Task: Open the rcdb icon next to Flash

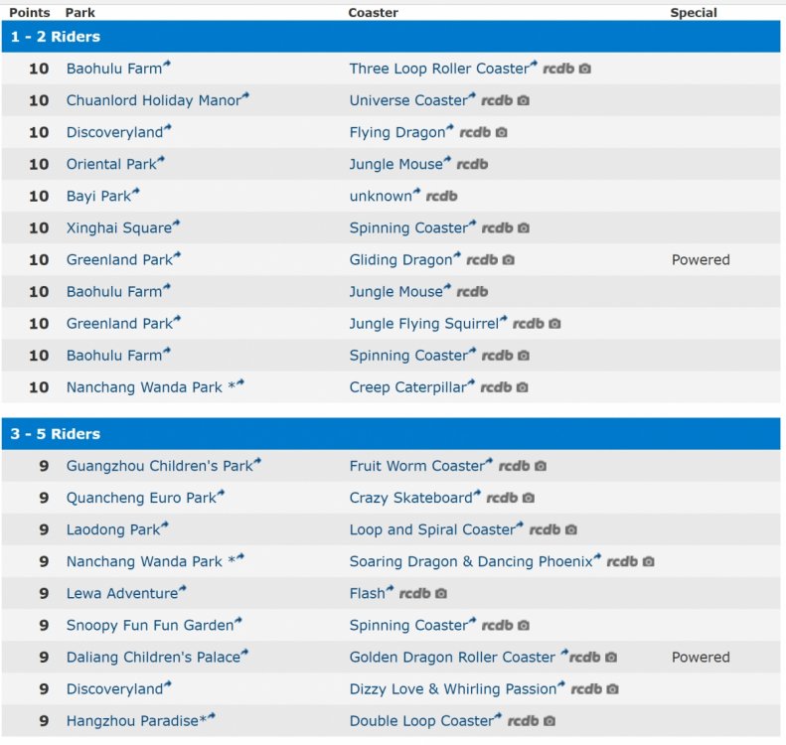Action: point(414,594)
